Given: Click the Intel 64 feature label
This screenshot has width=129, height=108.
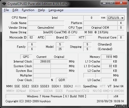Looking at the screenshot, I should 118,86.
